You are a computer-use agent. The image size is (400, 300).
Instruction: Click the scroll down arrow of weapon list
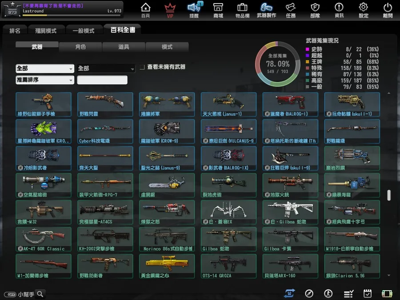(x=389, y=275)
